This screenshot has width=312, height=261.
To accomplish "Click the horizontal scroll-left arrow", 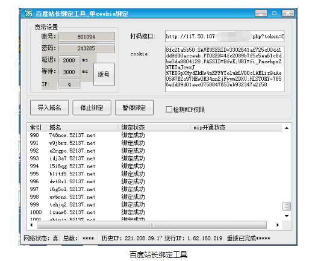I will click(x=31, y=225).
